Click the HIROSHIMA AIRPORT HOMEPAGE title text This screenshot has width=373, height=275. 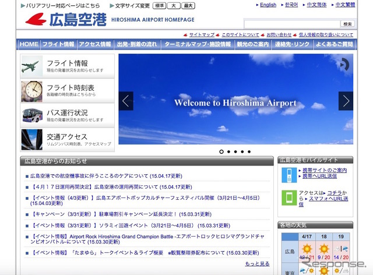pos(153,20)
